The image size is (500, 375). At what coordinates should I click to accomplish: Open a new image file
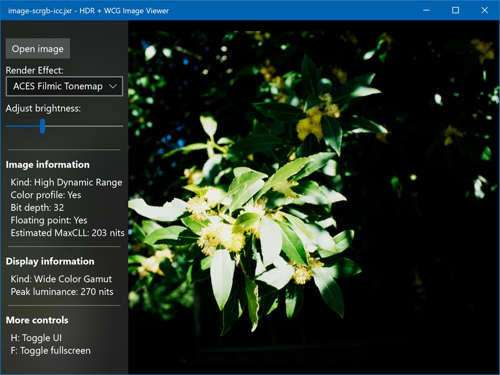[37, 48]
